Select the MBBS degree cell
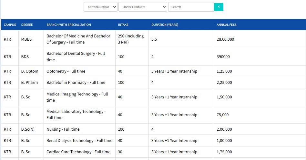Screen dimensions: 306x160 (26, 39)
